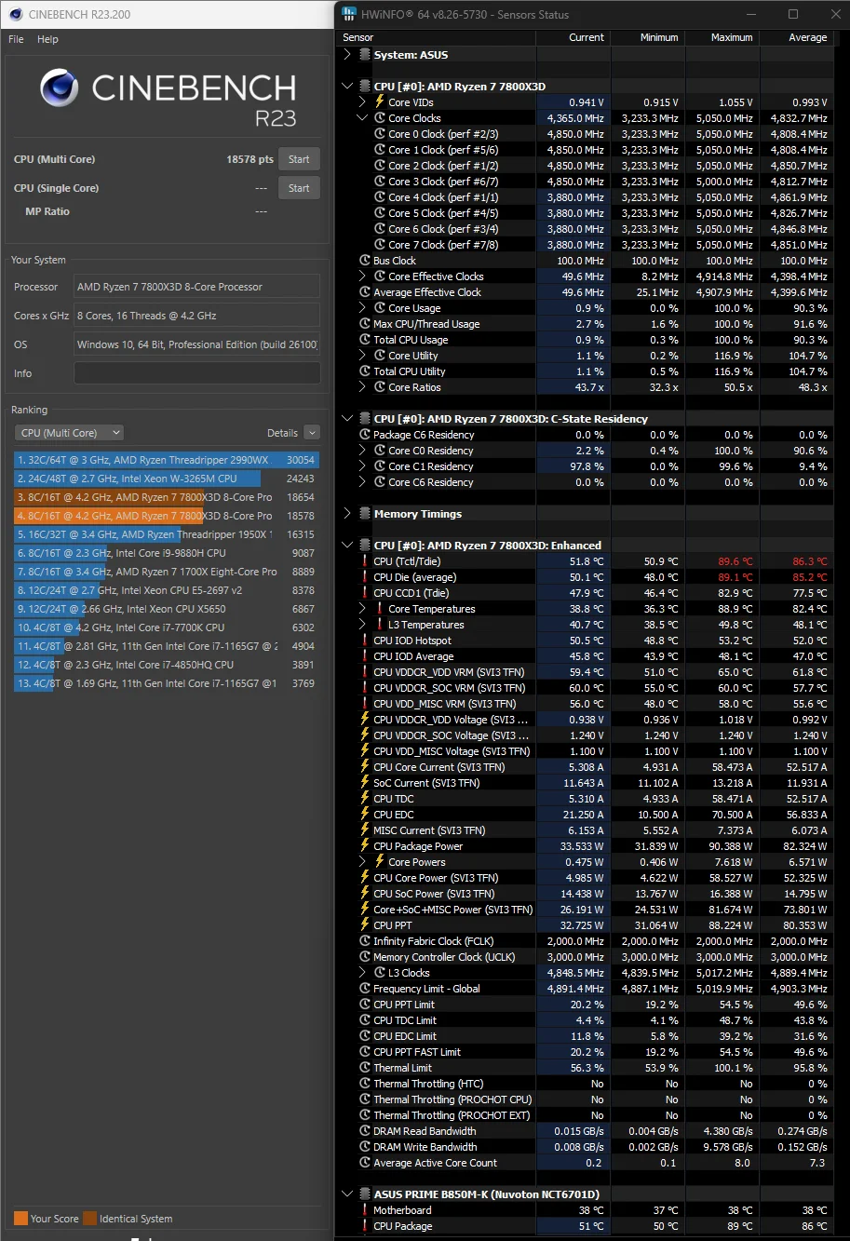Click the clock icon beside DRAM Read Bandwidth

pyautogui.click(x=365, y=1131)
